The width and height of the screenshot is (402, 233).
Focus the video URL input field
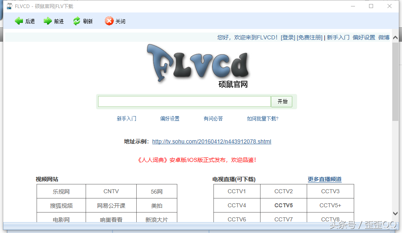pos(185,102)
